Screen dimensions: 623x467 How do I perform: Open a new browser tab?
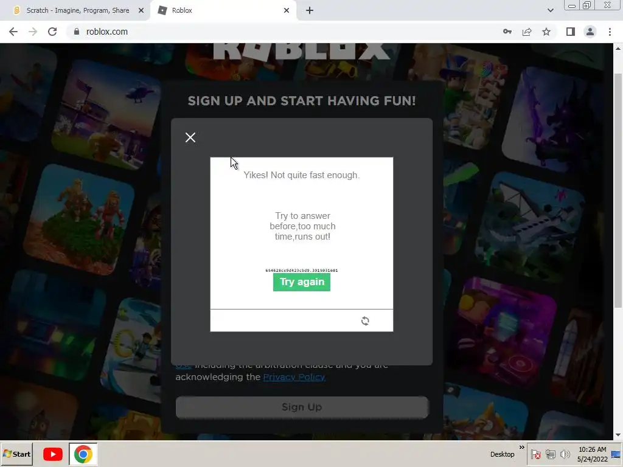310,10
